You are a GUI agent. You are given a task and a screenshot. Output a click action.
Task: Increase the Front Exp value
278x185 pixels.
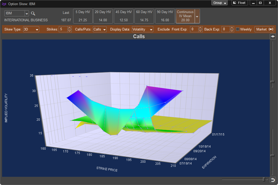(200, 28)
